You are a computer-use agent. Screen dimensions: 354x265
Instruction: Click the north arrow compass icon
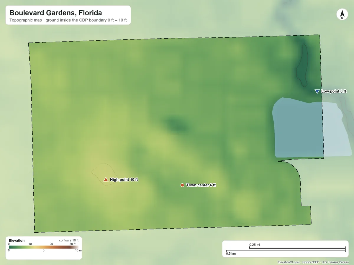(342, 15)
